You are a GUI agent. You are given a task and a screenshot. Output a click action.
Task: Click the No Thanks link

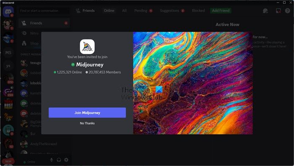[x=87, y=123]
